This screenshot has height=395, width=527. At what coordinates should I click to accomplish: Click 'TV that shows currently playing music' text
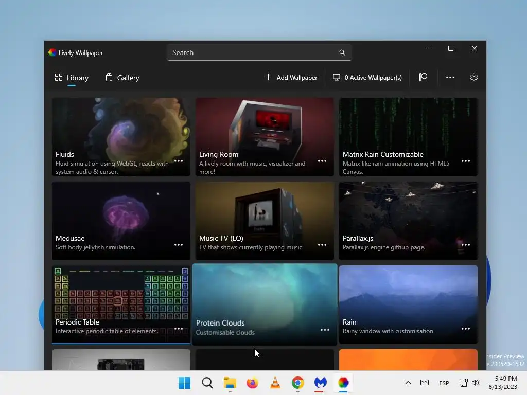click(x=251, y=247)
